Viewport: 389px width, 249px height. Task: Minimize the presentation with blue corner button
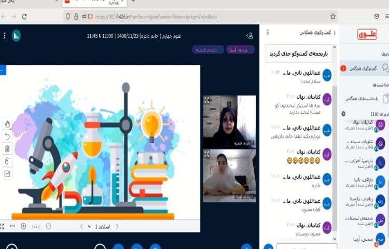point(3,71)
